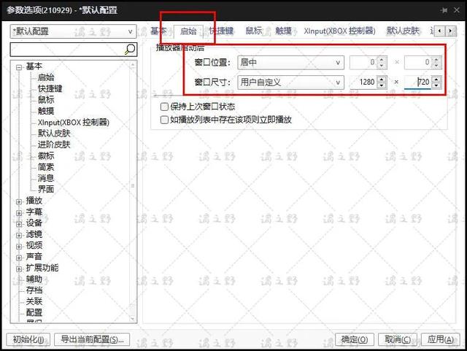Image resolution: width=467 pixels, height=351 pixels.
Task: Expand the 字幕 tree node
Action: tap(19, 213)
